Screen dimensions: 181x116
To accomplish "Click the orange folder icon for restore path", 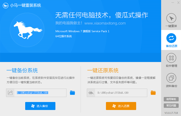I will [153, 93].
